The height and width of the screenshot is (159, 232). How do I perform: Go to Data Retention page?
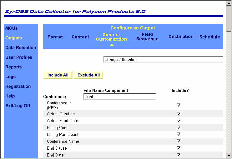click(x=21, y=47)
